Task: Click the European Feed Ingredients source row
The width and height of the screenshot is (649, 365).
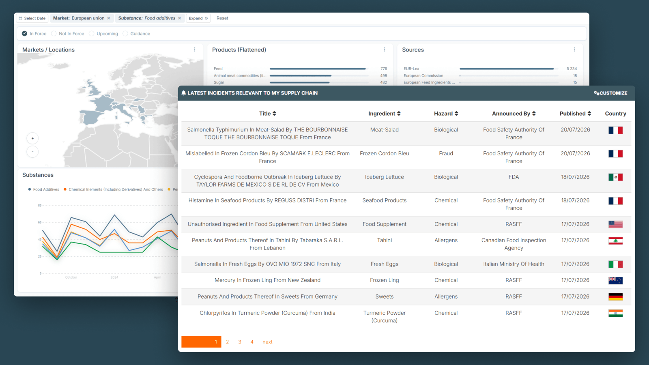Action: pyautogui.click(x=490, y=82)
